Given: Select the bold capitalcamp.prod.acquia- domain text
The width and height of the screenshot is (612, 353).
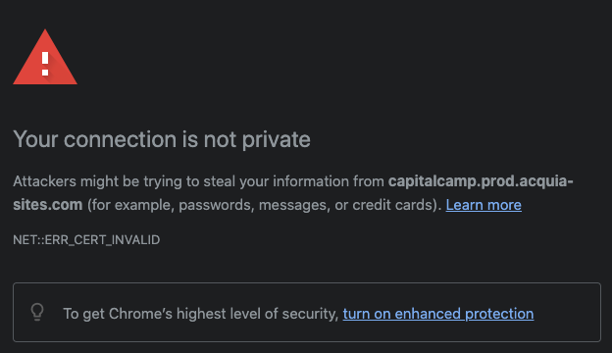Looking at the screenshot, I should 481,181.
